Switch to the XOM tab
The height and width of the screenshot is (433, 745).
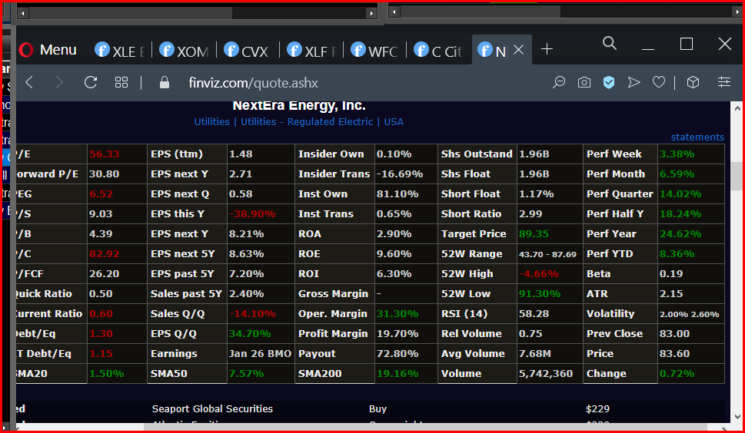[x=185, y=50]
